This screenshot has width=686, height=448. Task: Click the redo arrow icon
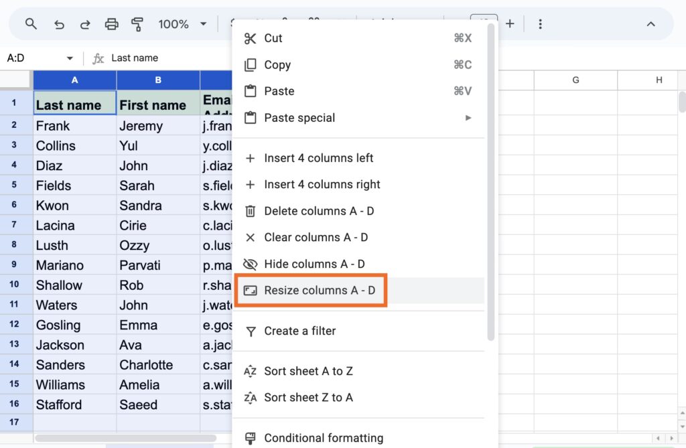(85, 24)
